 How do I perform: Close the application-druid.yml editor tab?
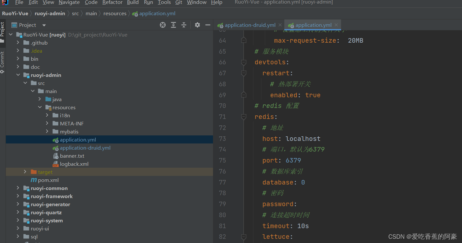click(x=280, y=25)
